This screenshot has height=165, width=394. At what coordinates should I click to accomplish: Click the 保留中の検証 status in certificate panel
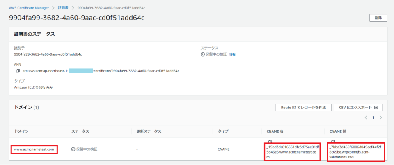[x=213, y=54]
